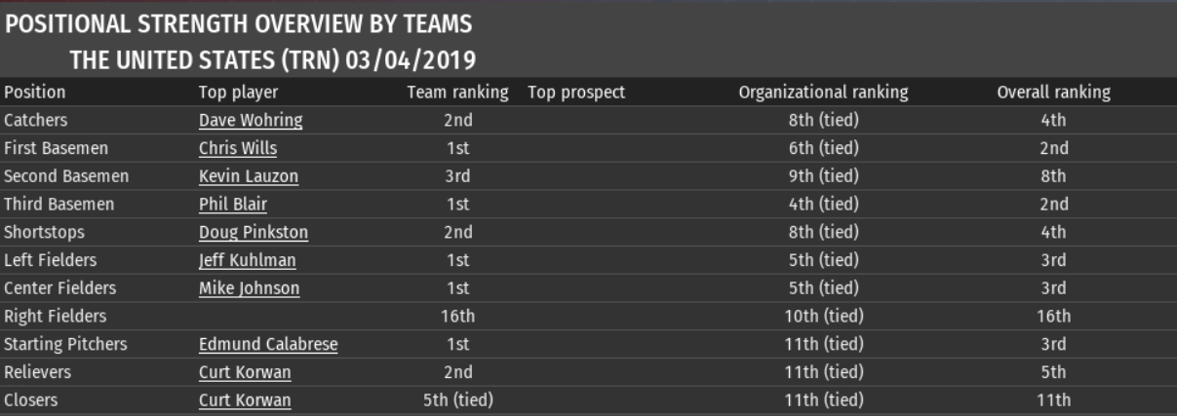This screenshot has height=416, width=1177.
Task: Click the Overall ranking column header
Action: click(x=1053, y=94)
